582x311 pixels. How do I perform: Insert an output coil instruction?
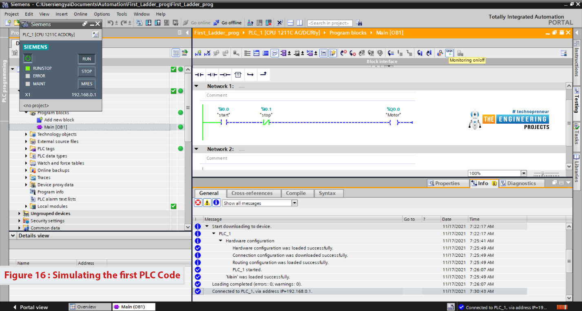coord(225,75)
